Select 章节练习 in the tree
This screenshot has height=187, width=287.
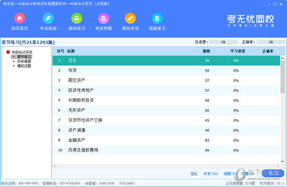coord(24,57)
